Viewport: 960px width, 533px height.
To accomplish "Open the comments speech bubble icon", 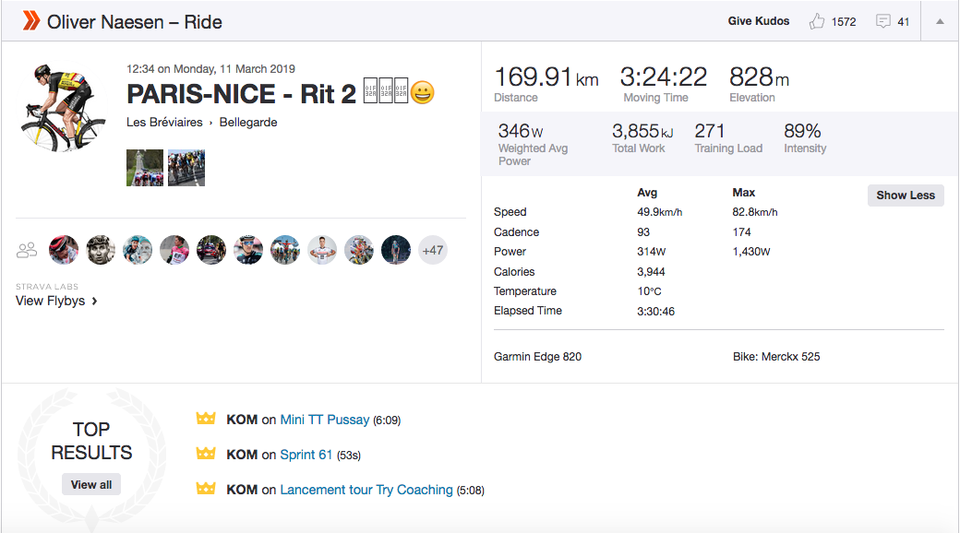I will [x=883, y=21].
